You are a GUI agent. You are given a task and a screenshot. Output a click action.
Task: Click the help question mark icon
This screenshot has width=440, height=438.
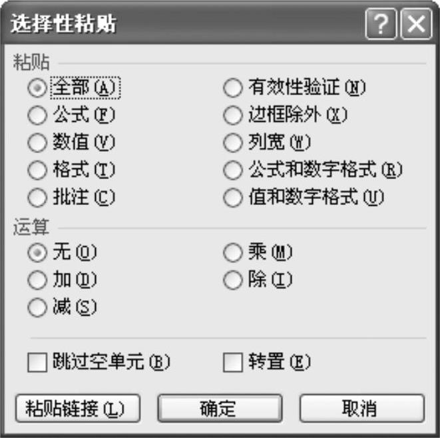[381, 24]
